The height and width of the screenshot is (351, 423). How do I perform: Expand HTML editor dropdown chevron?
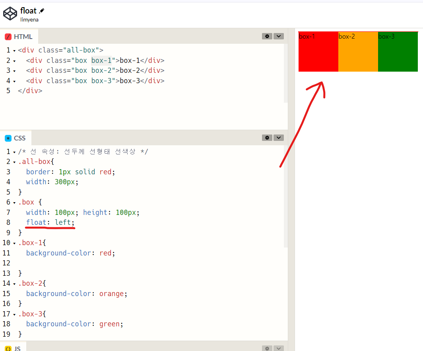coord(279,36)
